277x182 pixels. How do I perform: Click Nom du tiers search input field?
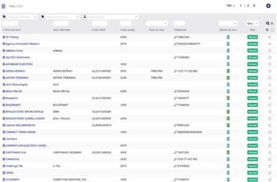click(x=10, y=23)
